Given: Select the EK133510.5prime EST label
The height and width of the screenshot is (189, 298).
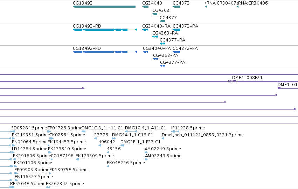Looking at the screenshot, I should coord(67,149).
